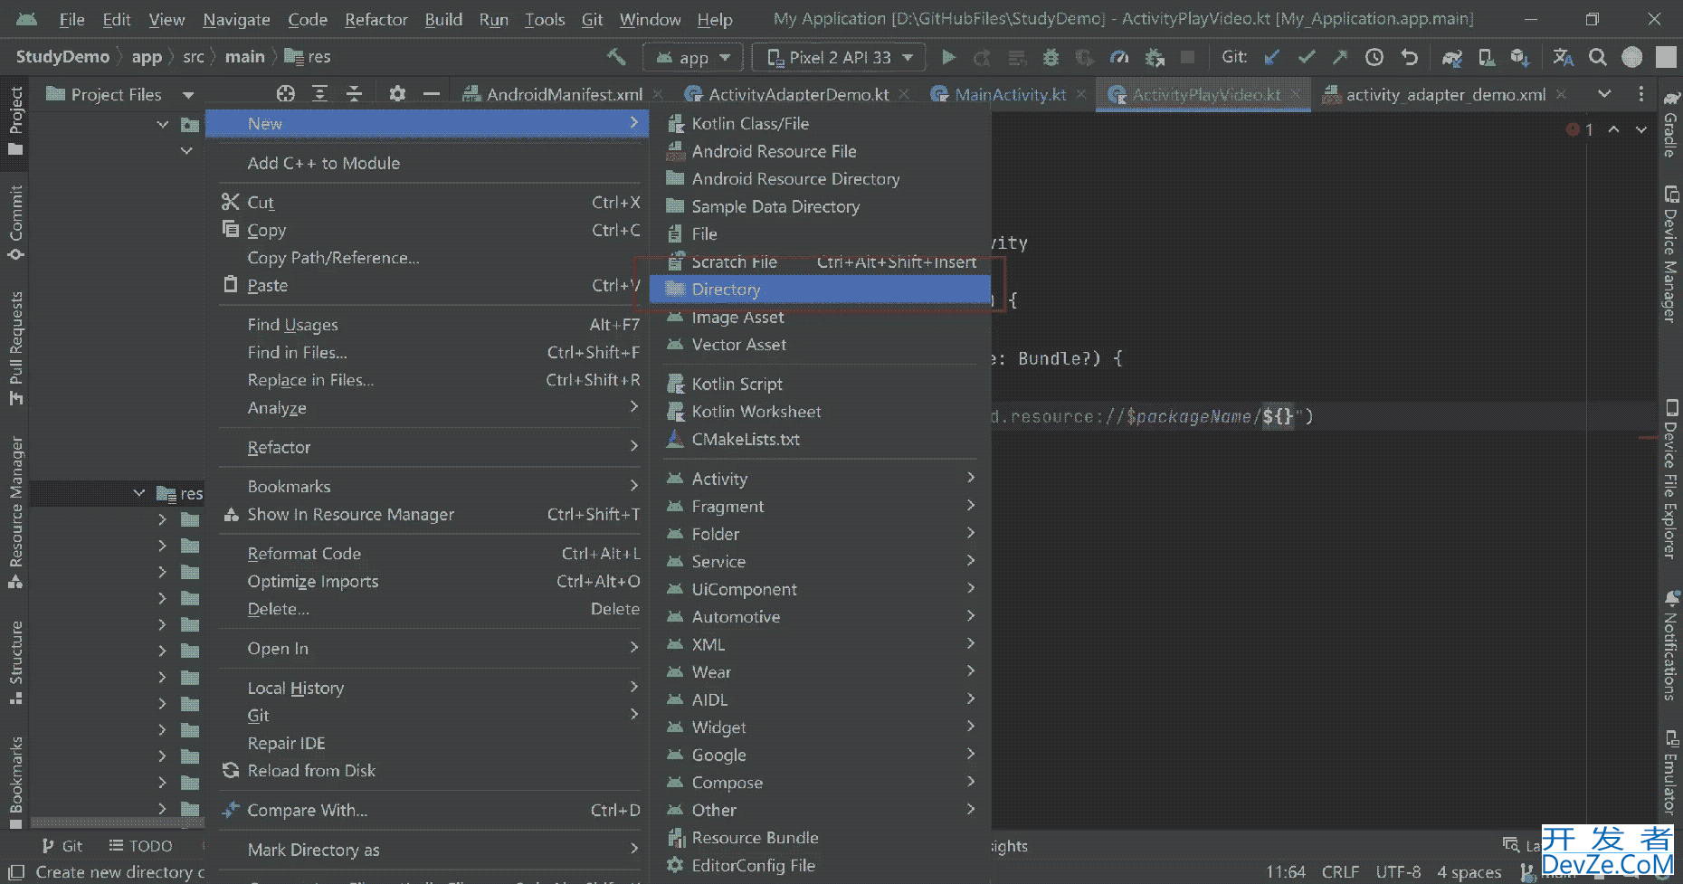Click StudyDemo breadcrumb in navigation bar
Screen dimensions: 1683x884
point(62,57)
